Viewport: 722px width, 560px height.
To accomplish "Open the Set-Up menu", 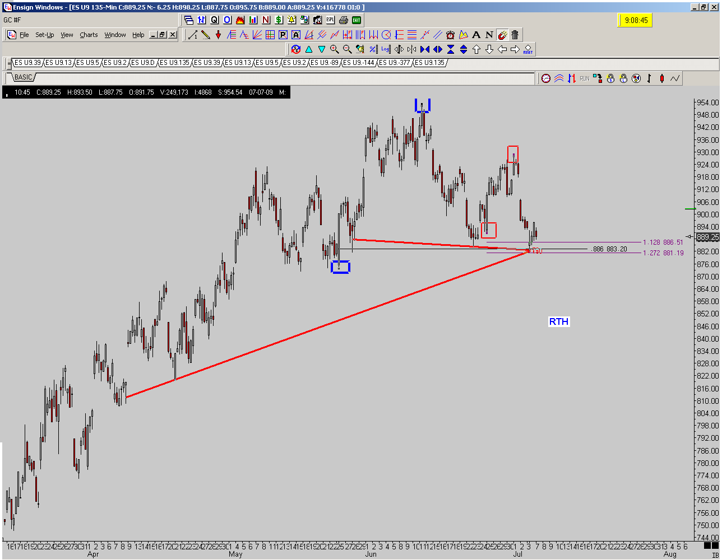I will 44,35.
